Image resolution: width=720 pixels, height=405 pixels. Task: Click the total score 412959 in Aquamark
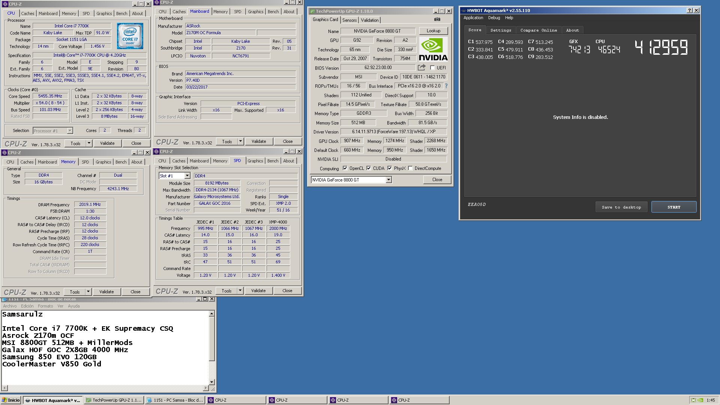click(x=661, y=48)
